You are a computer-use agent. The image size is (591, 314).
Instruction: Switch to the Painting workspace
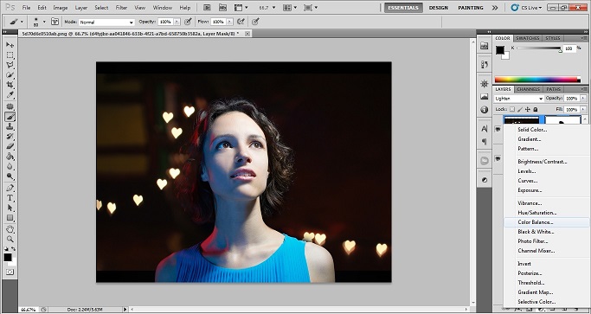pyautogui.click(x=471, y=8)
